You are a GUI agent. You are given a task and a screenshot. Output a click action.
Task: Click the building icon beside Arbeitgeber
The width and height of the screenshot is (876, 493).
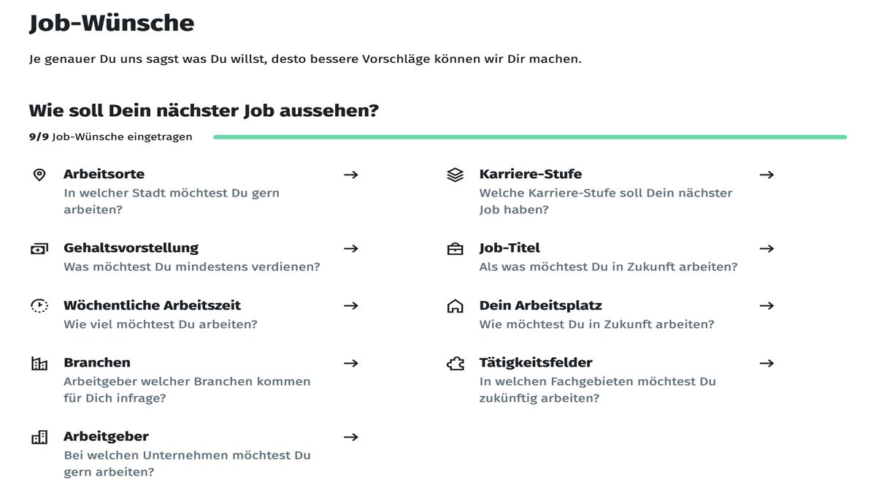click(x=39, y=437)
